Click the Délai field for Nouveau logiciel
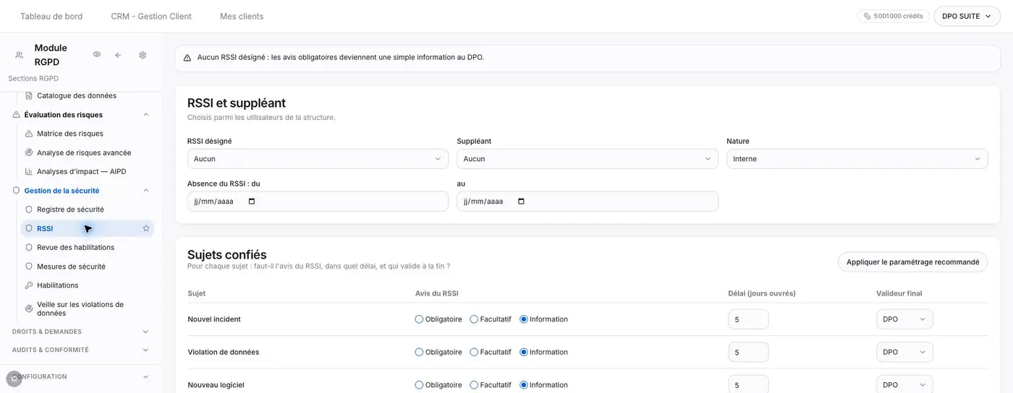 pyautogui.click(x=748, y=384)
